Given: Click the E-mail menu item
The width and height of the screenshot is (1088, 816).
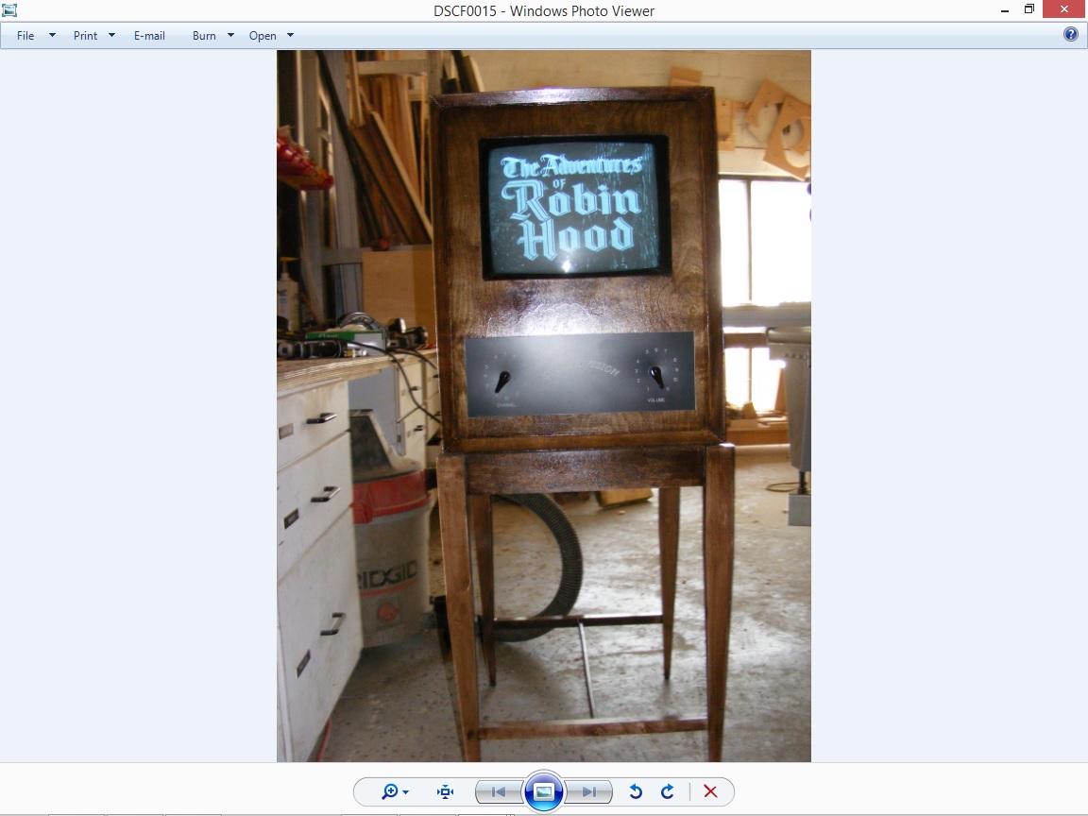Looking at the screenshot, I should (149, 35).
